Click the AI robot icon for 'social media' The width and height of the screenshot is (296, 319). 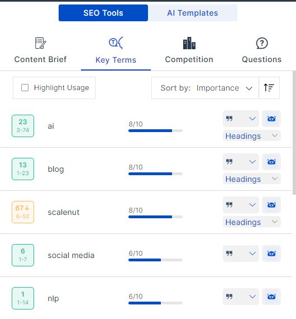[x=271, y=254]
